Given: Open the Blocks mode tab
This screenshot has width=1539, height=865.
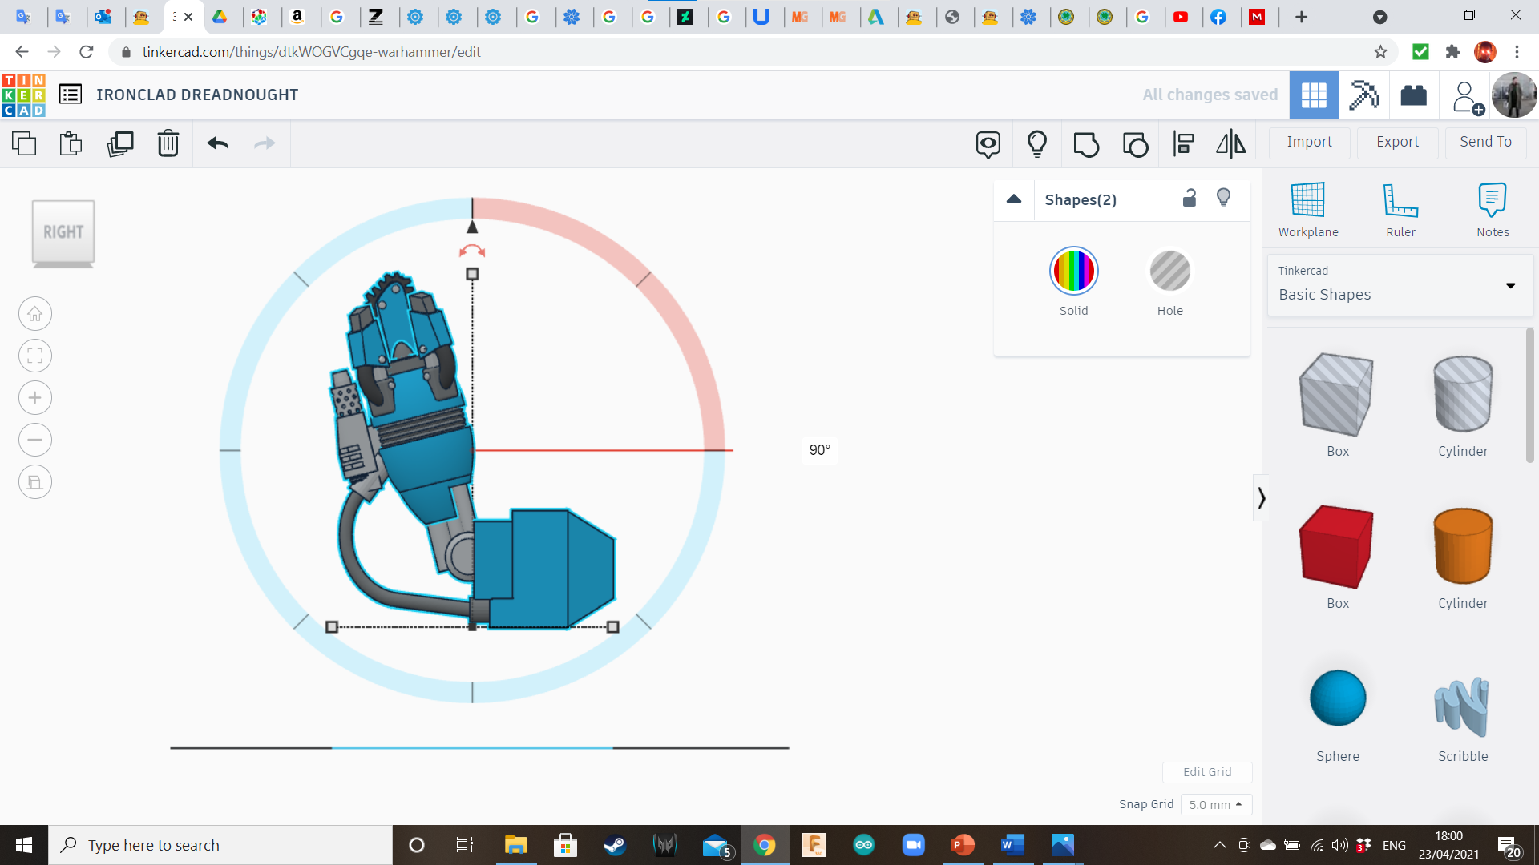Looking at the screenshot, I should tap(1363, 95).
